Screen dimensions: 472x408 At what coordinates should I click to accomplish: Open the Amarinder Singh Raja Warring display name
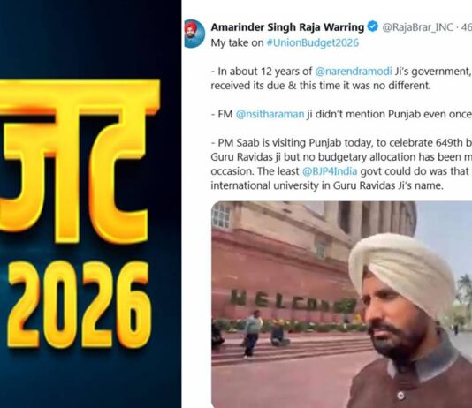(287, 27)
